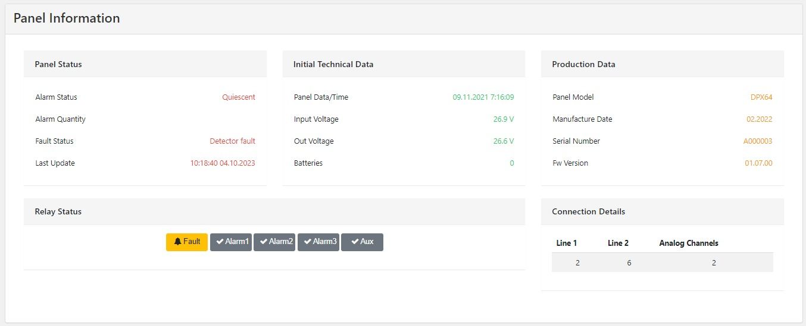The width and height of the screenshot is (806, 326).
Task: Click the firmware version 01.07.00
Action: tap(758, 163)
